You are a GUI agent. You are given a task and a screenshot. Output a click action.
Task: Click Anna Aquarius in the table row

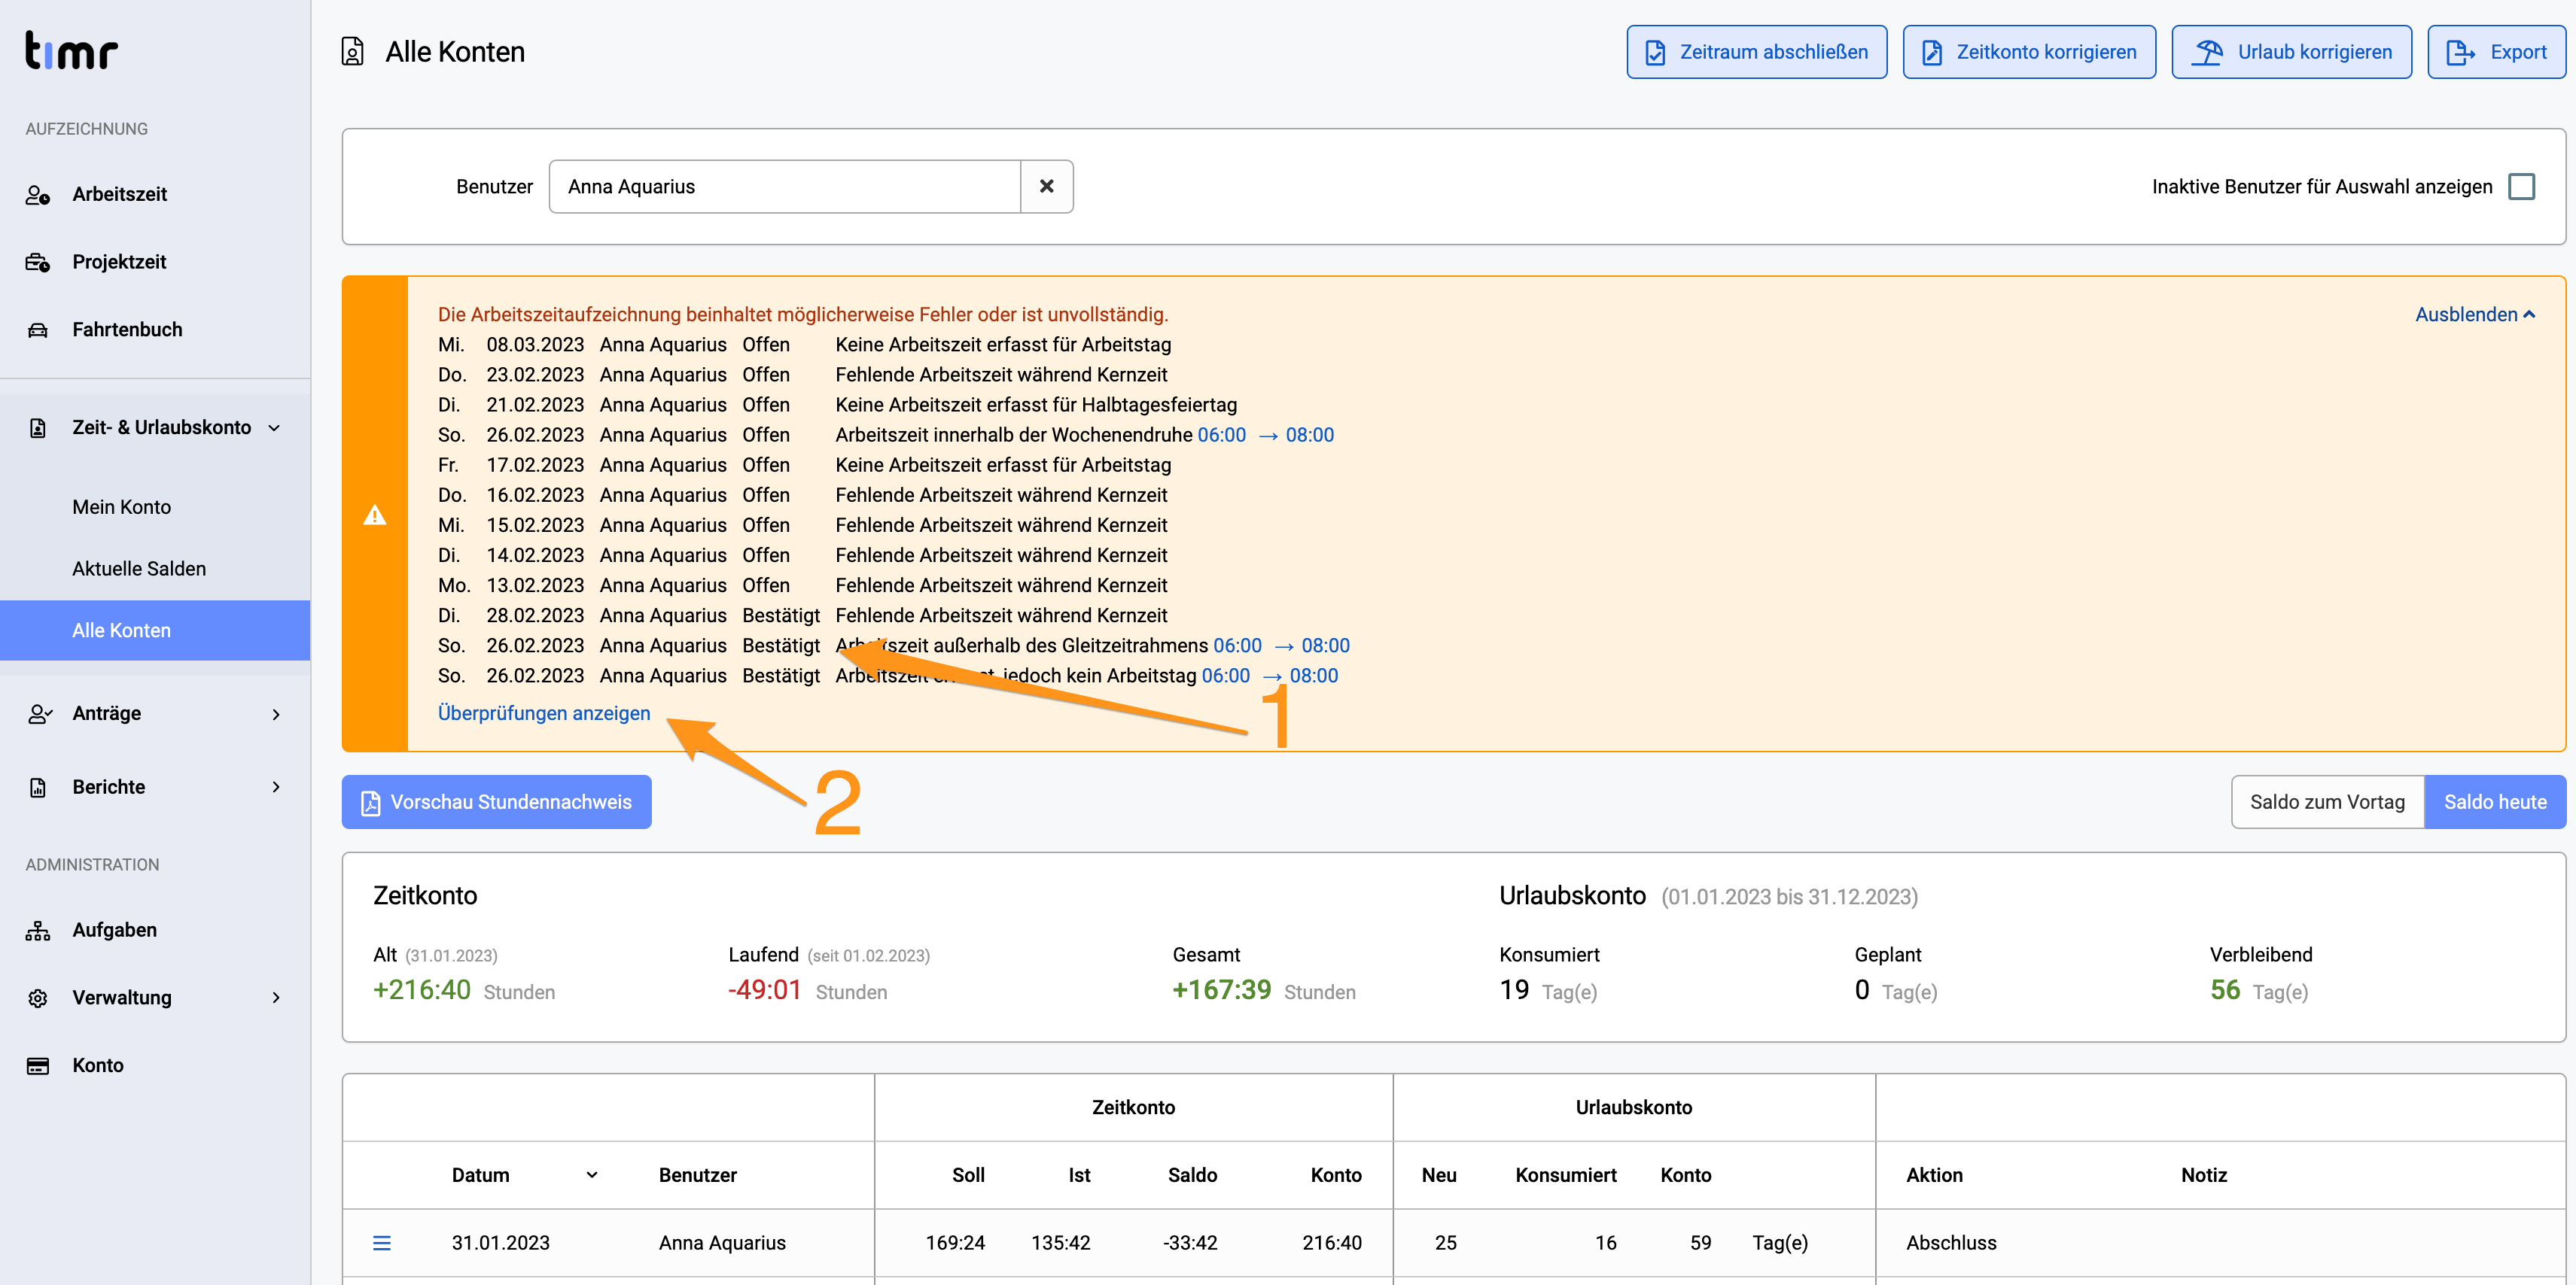722,1243
